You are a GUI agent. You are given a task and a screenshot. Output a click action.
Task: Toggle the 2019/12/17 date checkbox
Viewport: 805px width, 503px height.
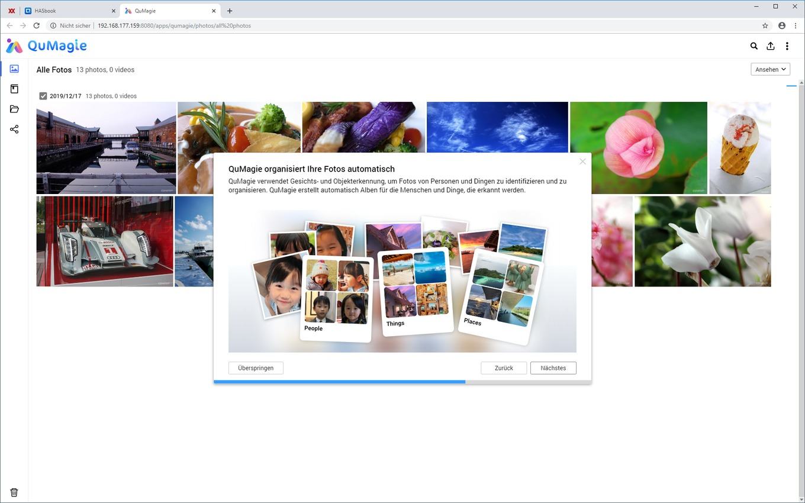tap(43, 96)
